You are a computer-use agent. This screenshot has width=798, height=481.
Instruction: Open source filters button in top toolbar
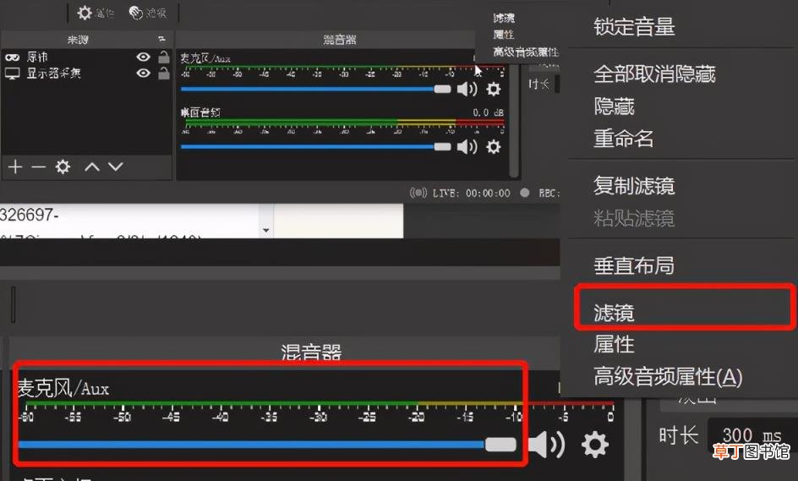148,13
